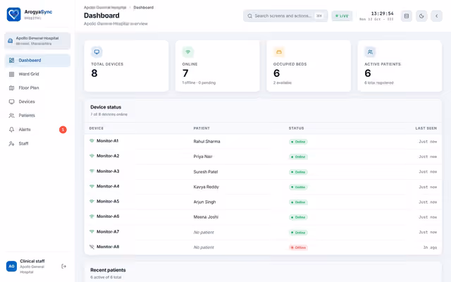Open the Occupied Beds card
Screen dimensions: 451x282
[309, 66]
